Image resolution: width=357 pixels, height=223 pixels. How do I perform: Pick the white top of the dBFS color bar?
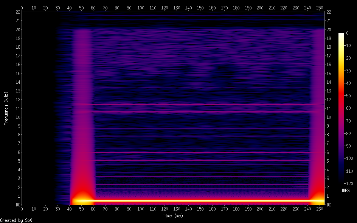tap(341, 34)
